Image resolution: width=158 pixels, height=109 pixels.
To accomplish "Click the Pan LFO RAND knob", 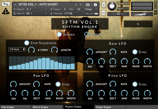I will pyautogui.click(x=60, y=93).
